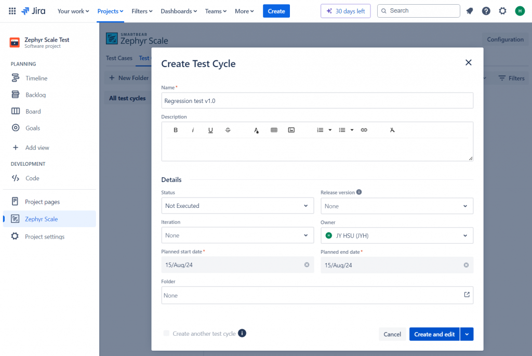
Task: Click Create and edit button
Action: click(x=434, y=334)
